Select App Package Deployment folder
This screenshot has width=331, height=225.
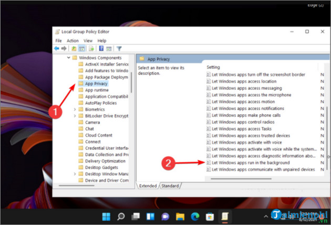(107, 77)
